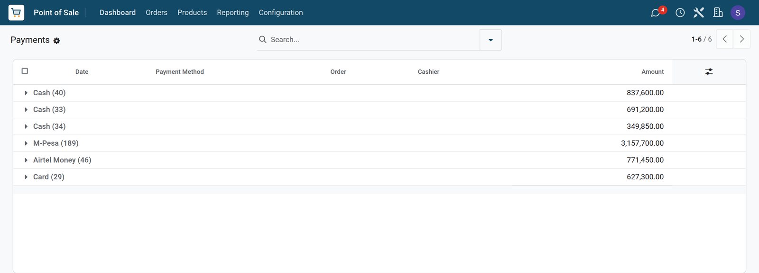Click the 771,450.00 amount

pos(645,160)
